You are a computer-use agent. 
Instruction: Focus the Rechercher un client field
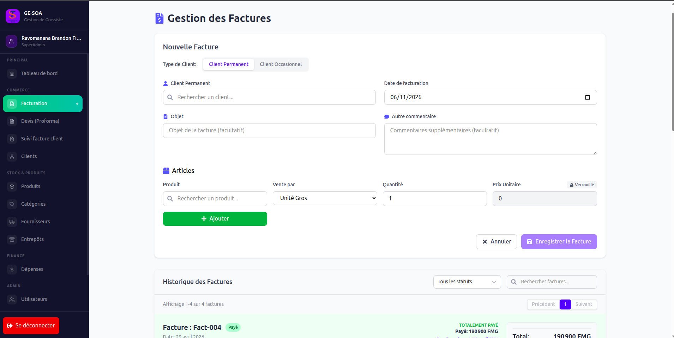coord(269,97)
